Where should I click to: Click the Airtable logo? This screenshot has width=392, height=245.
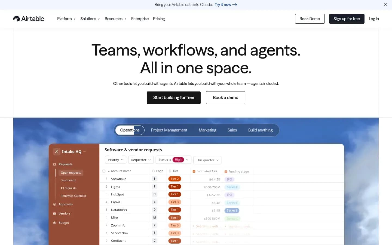point(29,19)
